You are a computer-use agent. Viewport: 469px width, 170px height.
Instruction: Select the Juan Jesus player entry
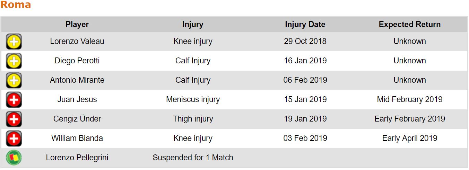click(77, 99)
